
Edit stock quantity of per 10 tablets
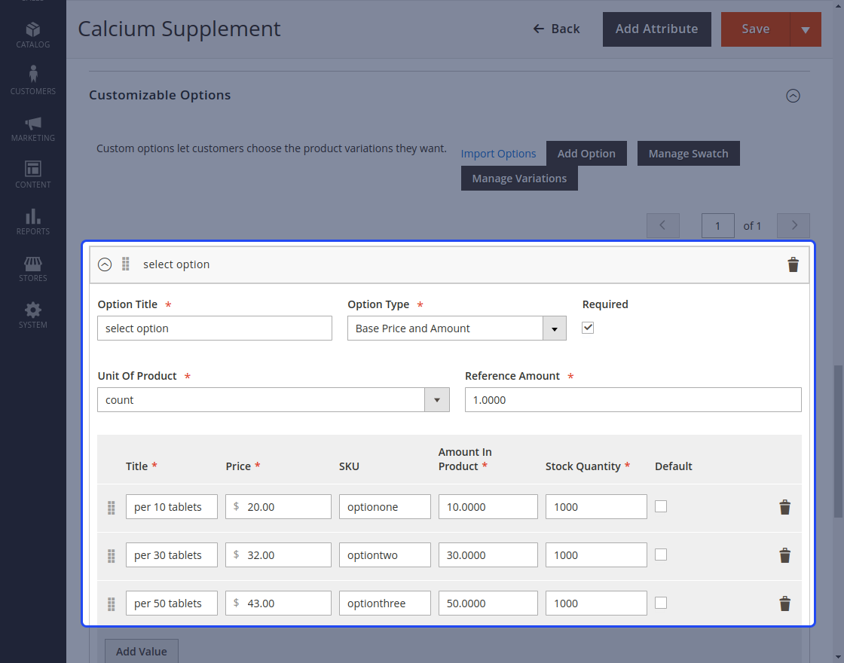coord(596,507)
